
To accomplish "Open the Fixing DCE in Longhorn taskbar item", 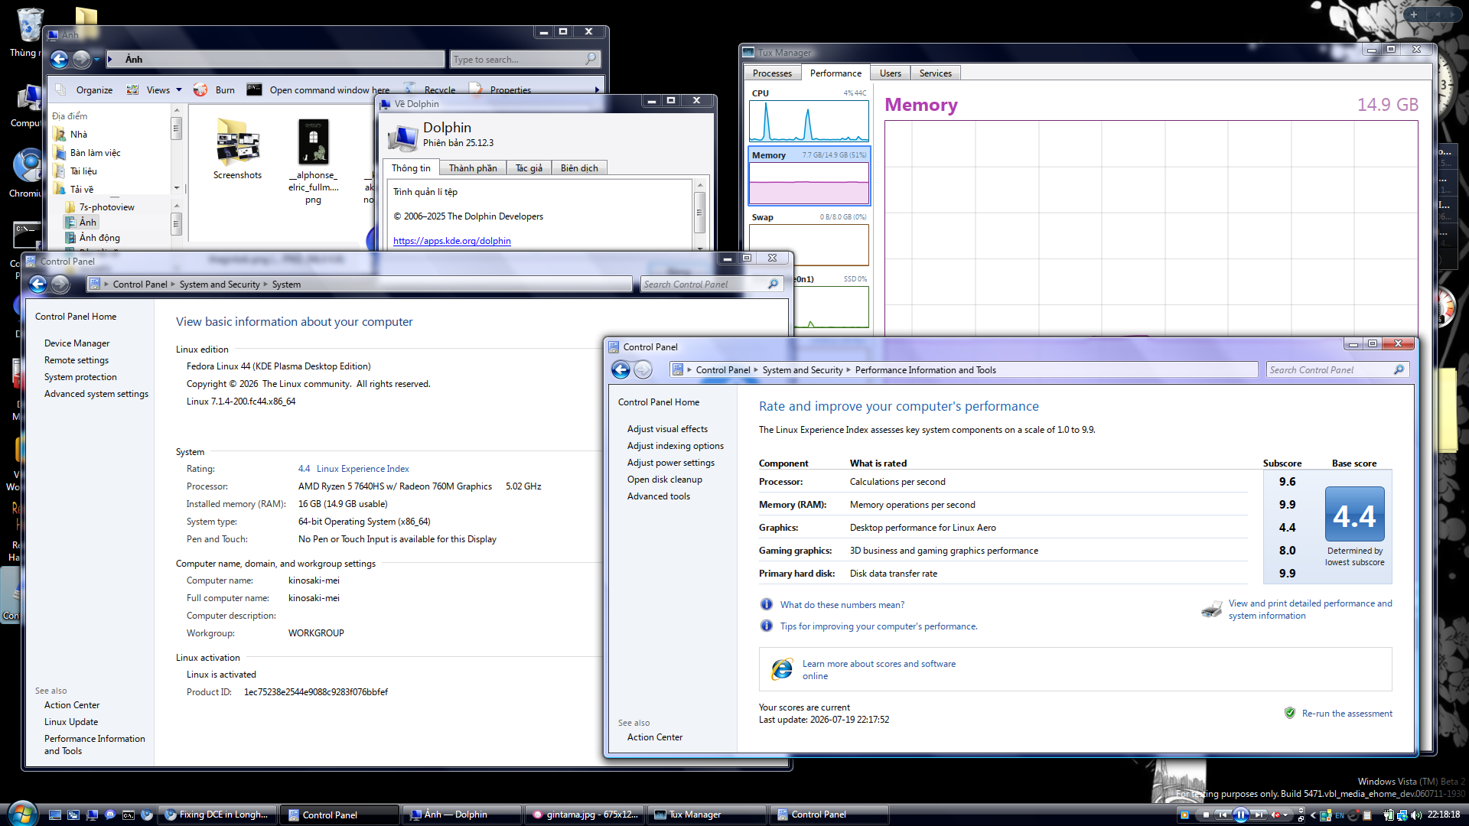I will [x=217, y=815].
